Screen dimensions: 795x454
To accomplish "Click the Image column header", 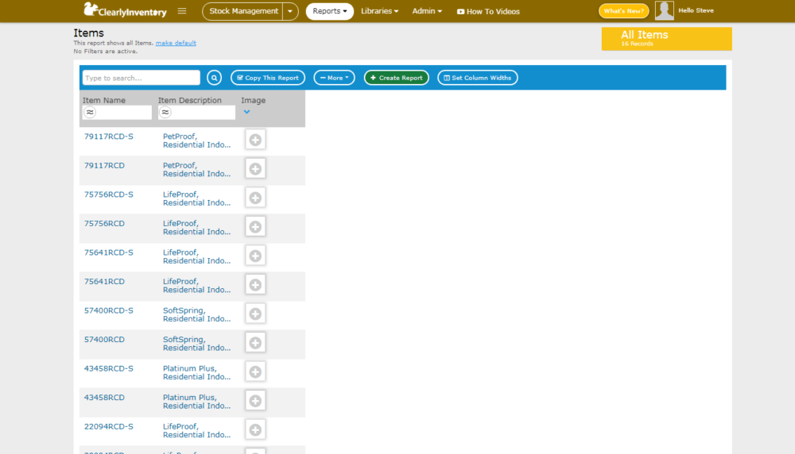I will pos(253,100).
